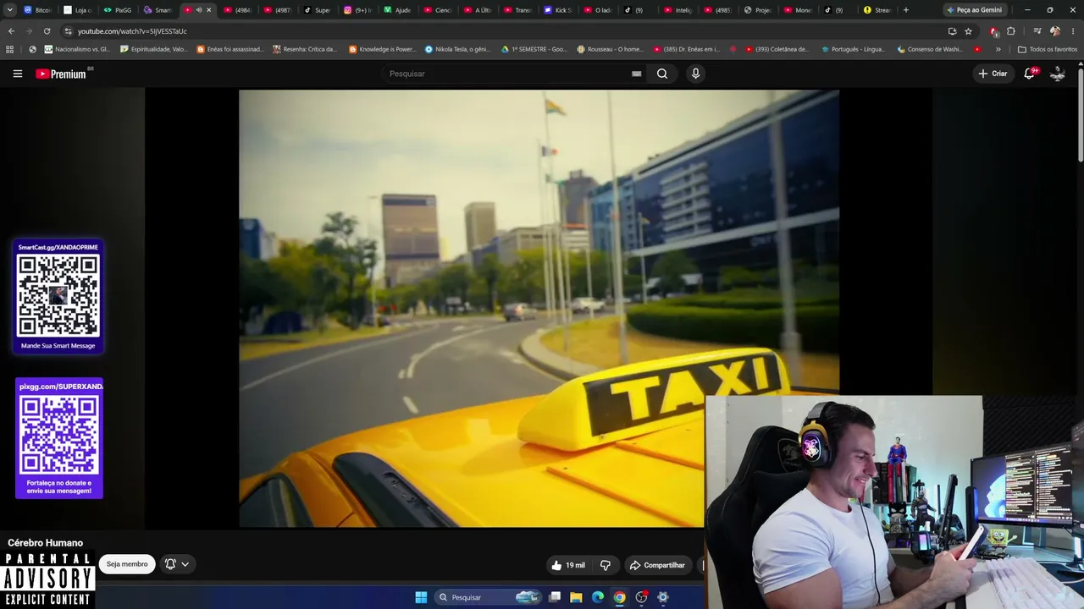Switch to the Loja tab

78,10
